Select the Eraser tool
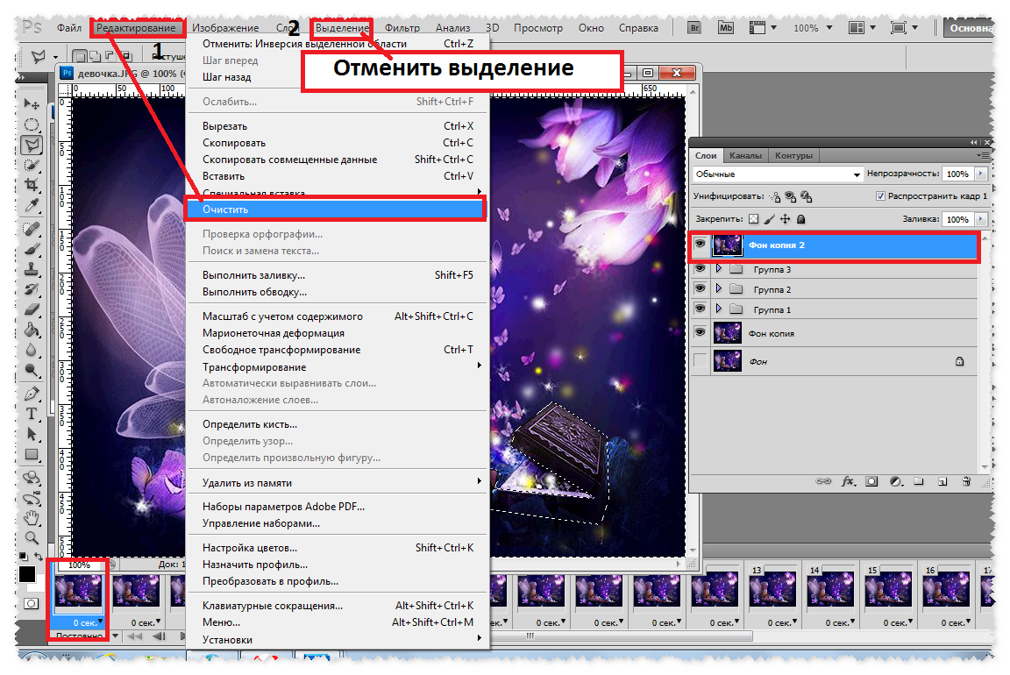This screenshot has height=675, width=1010. coord(31,309)
